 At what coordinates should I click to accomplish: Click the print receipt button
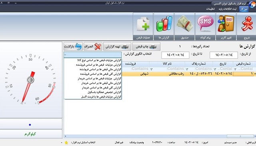coord(146,46)
